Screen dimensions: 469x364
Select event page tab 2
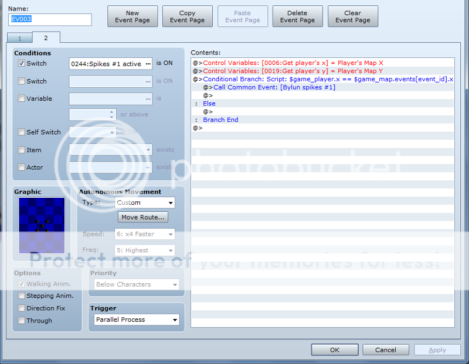(46, 37)
